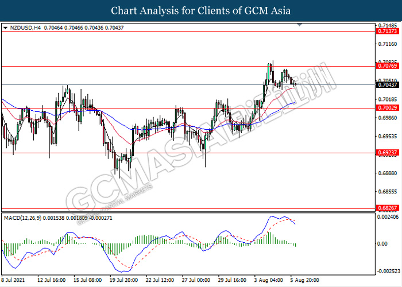Viewport: 402px width, 287px height.
Task: Click the black 0.70437 current price tag
Action: 388,85
